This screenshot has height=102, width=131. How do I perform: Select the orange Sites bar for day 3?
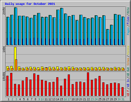pyautogui.click(x=16, y=65)
